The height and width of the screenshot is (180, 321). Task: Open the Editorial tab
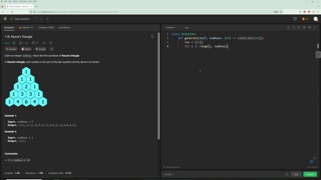point(26,27)
